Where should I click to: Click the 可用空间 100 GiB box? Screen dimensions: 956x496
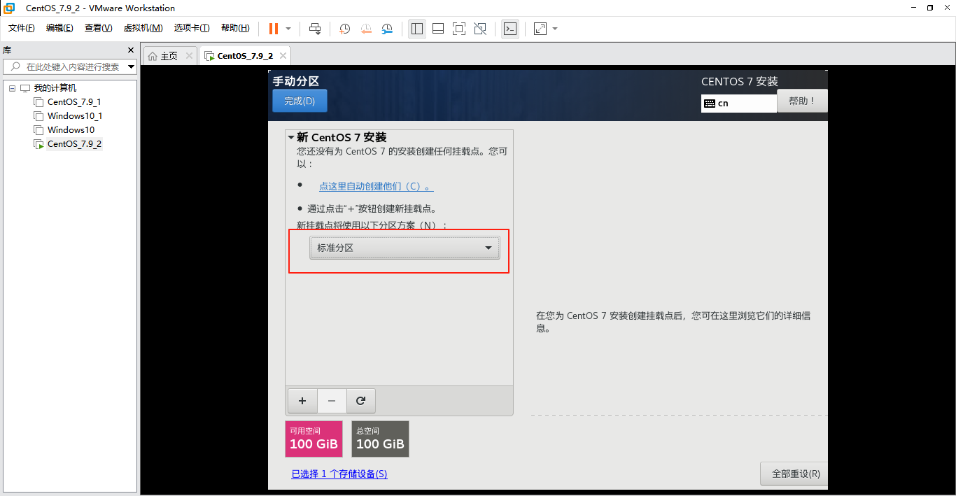click(x=314, y=439)
